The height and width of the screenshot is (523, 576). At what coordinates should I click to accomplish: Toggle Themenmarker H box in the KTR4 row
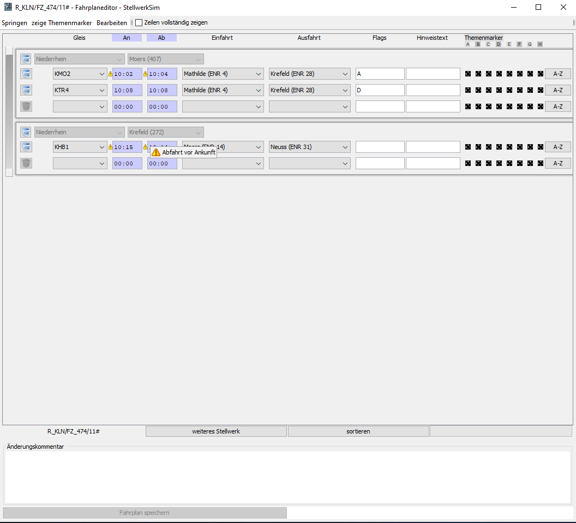click(540, 90)
